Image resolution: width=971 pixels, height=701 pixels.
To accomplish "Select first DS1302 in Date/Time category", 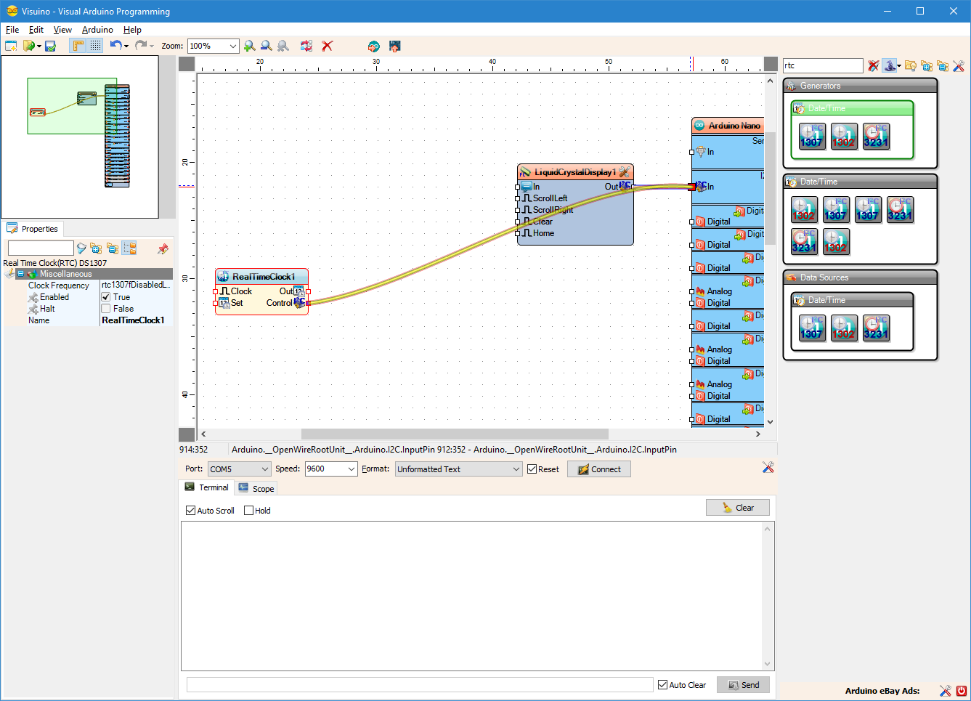I will tap(803, 209).
